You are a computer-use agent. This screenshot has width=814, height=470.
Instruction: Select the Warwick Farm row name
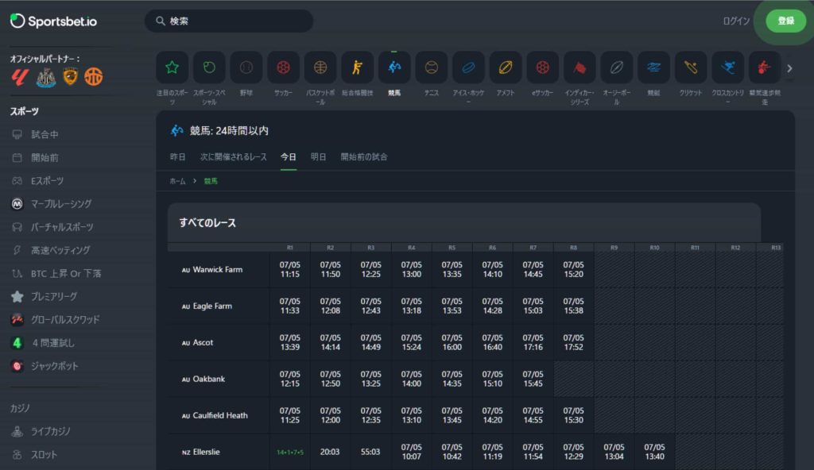tap(218, 270)
